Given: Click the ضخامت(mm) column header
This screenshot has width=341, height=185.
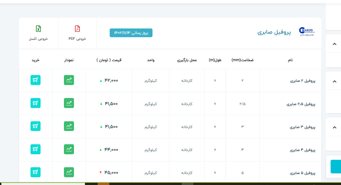Looking at the screenshot, I should [x=242, y=60].
